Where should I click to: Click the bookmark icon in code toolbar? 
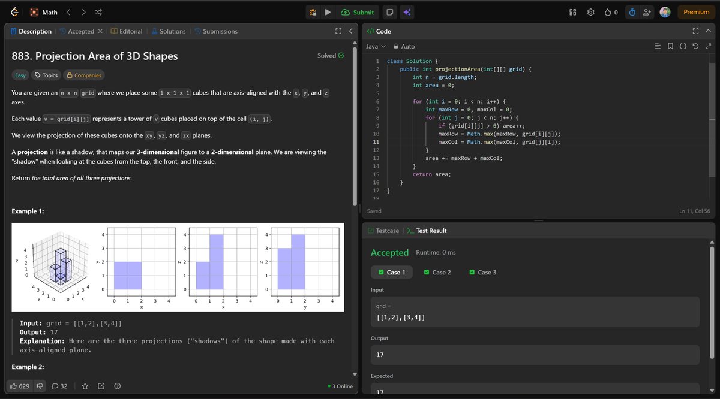tap(670, 46)
